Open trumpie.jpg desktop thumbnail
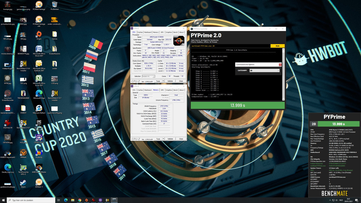Viewport: 361px width, 203px height. (x=7, y=6)
